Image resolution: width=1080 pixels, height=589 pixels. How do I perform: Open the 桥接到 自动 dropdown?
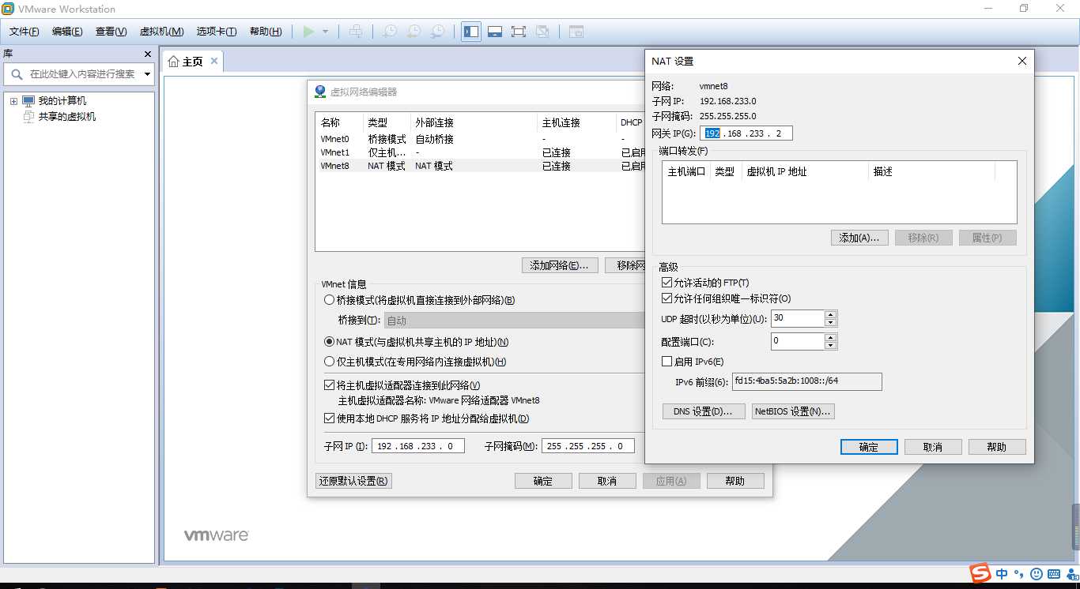(x=514, y=321)
